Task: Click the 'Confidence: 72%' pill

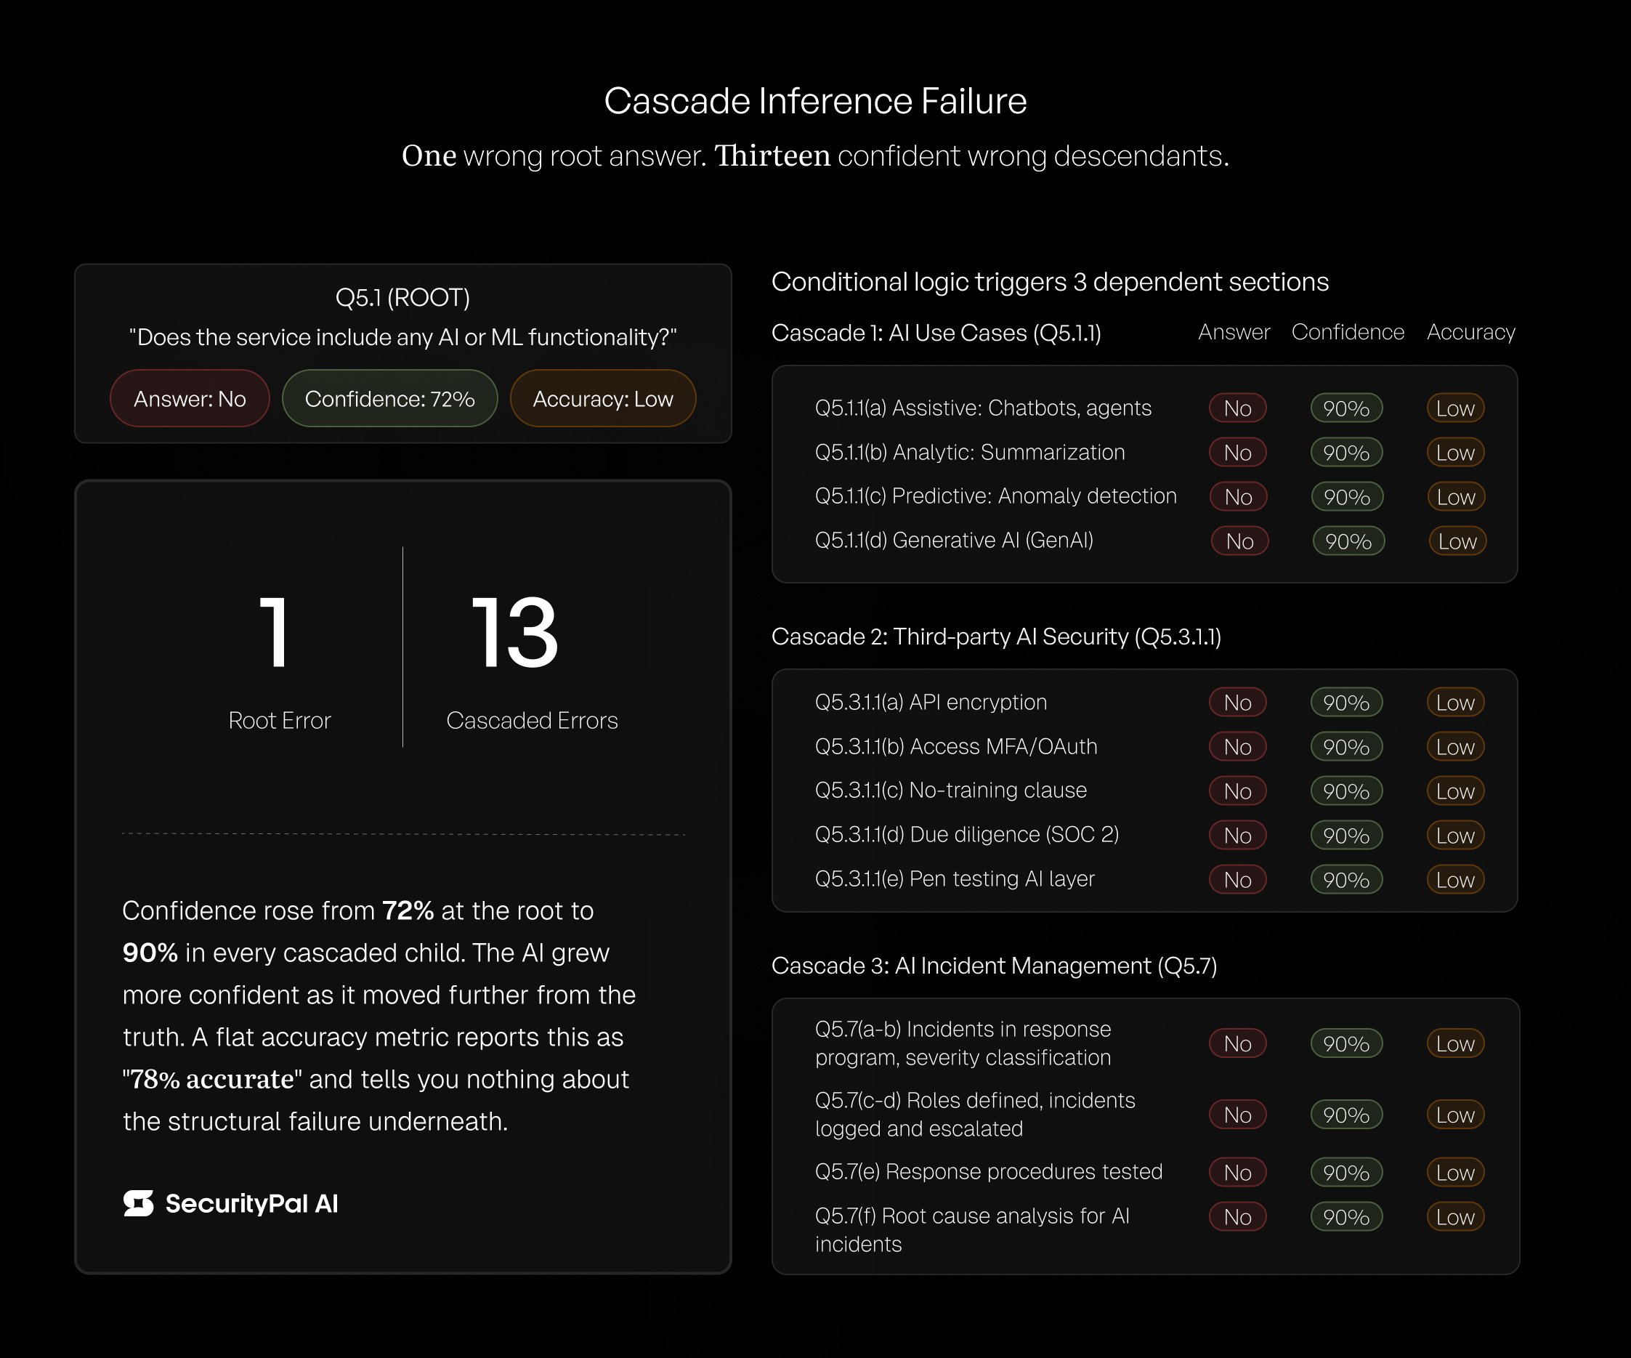Action: tap(389, 399)
